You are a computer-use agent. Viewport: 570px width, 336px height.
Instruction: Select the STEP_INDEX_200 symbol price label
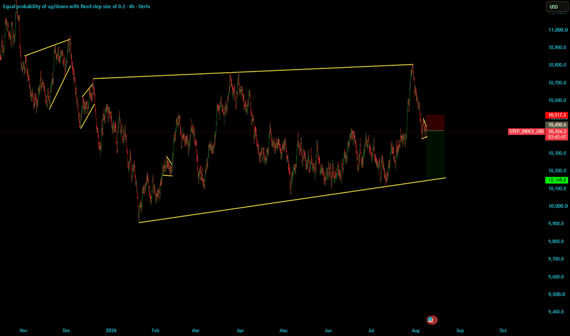526,131
